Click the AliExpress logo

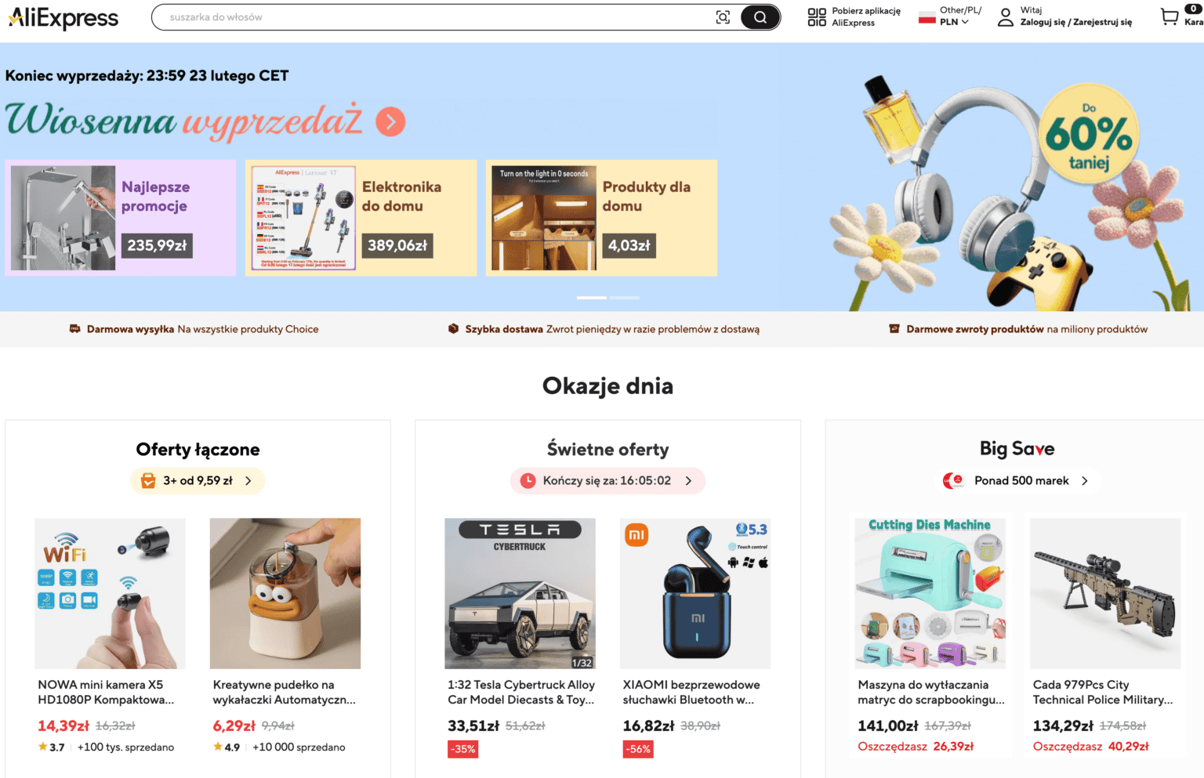pyautogui.click(x=63, y=17)
